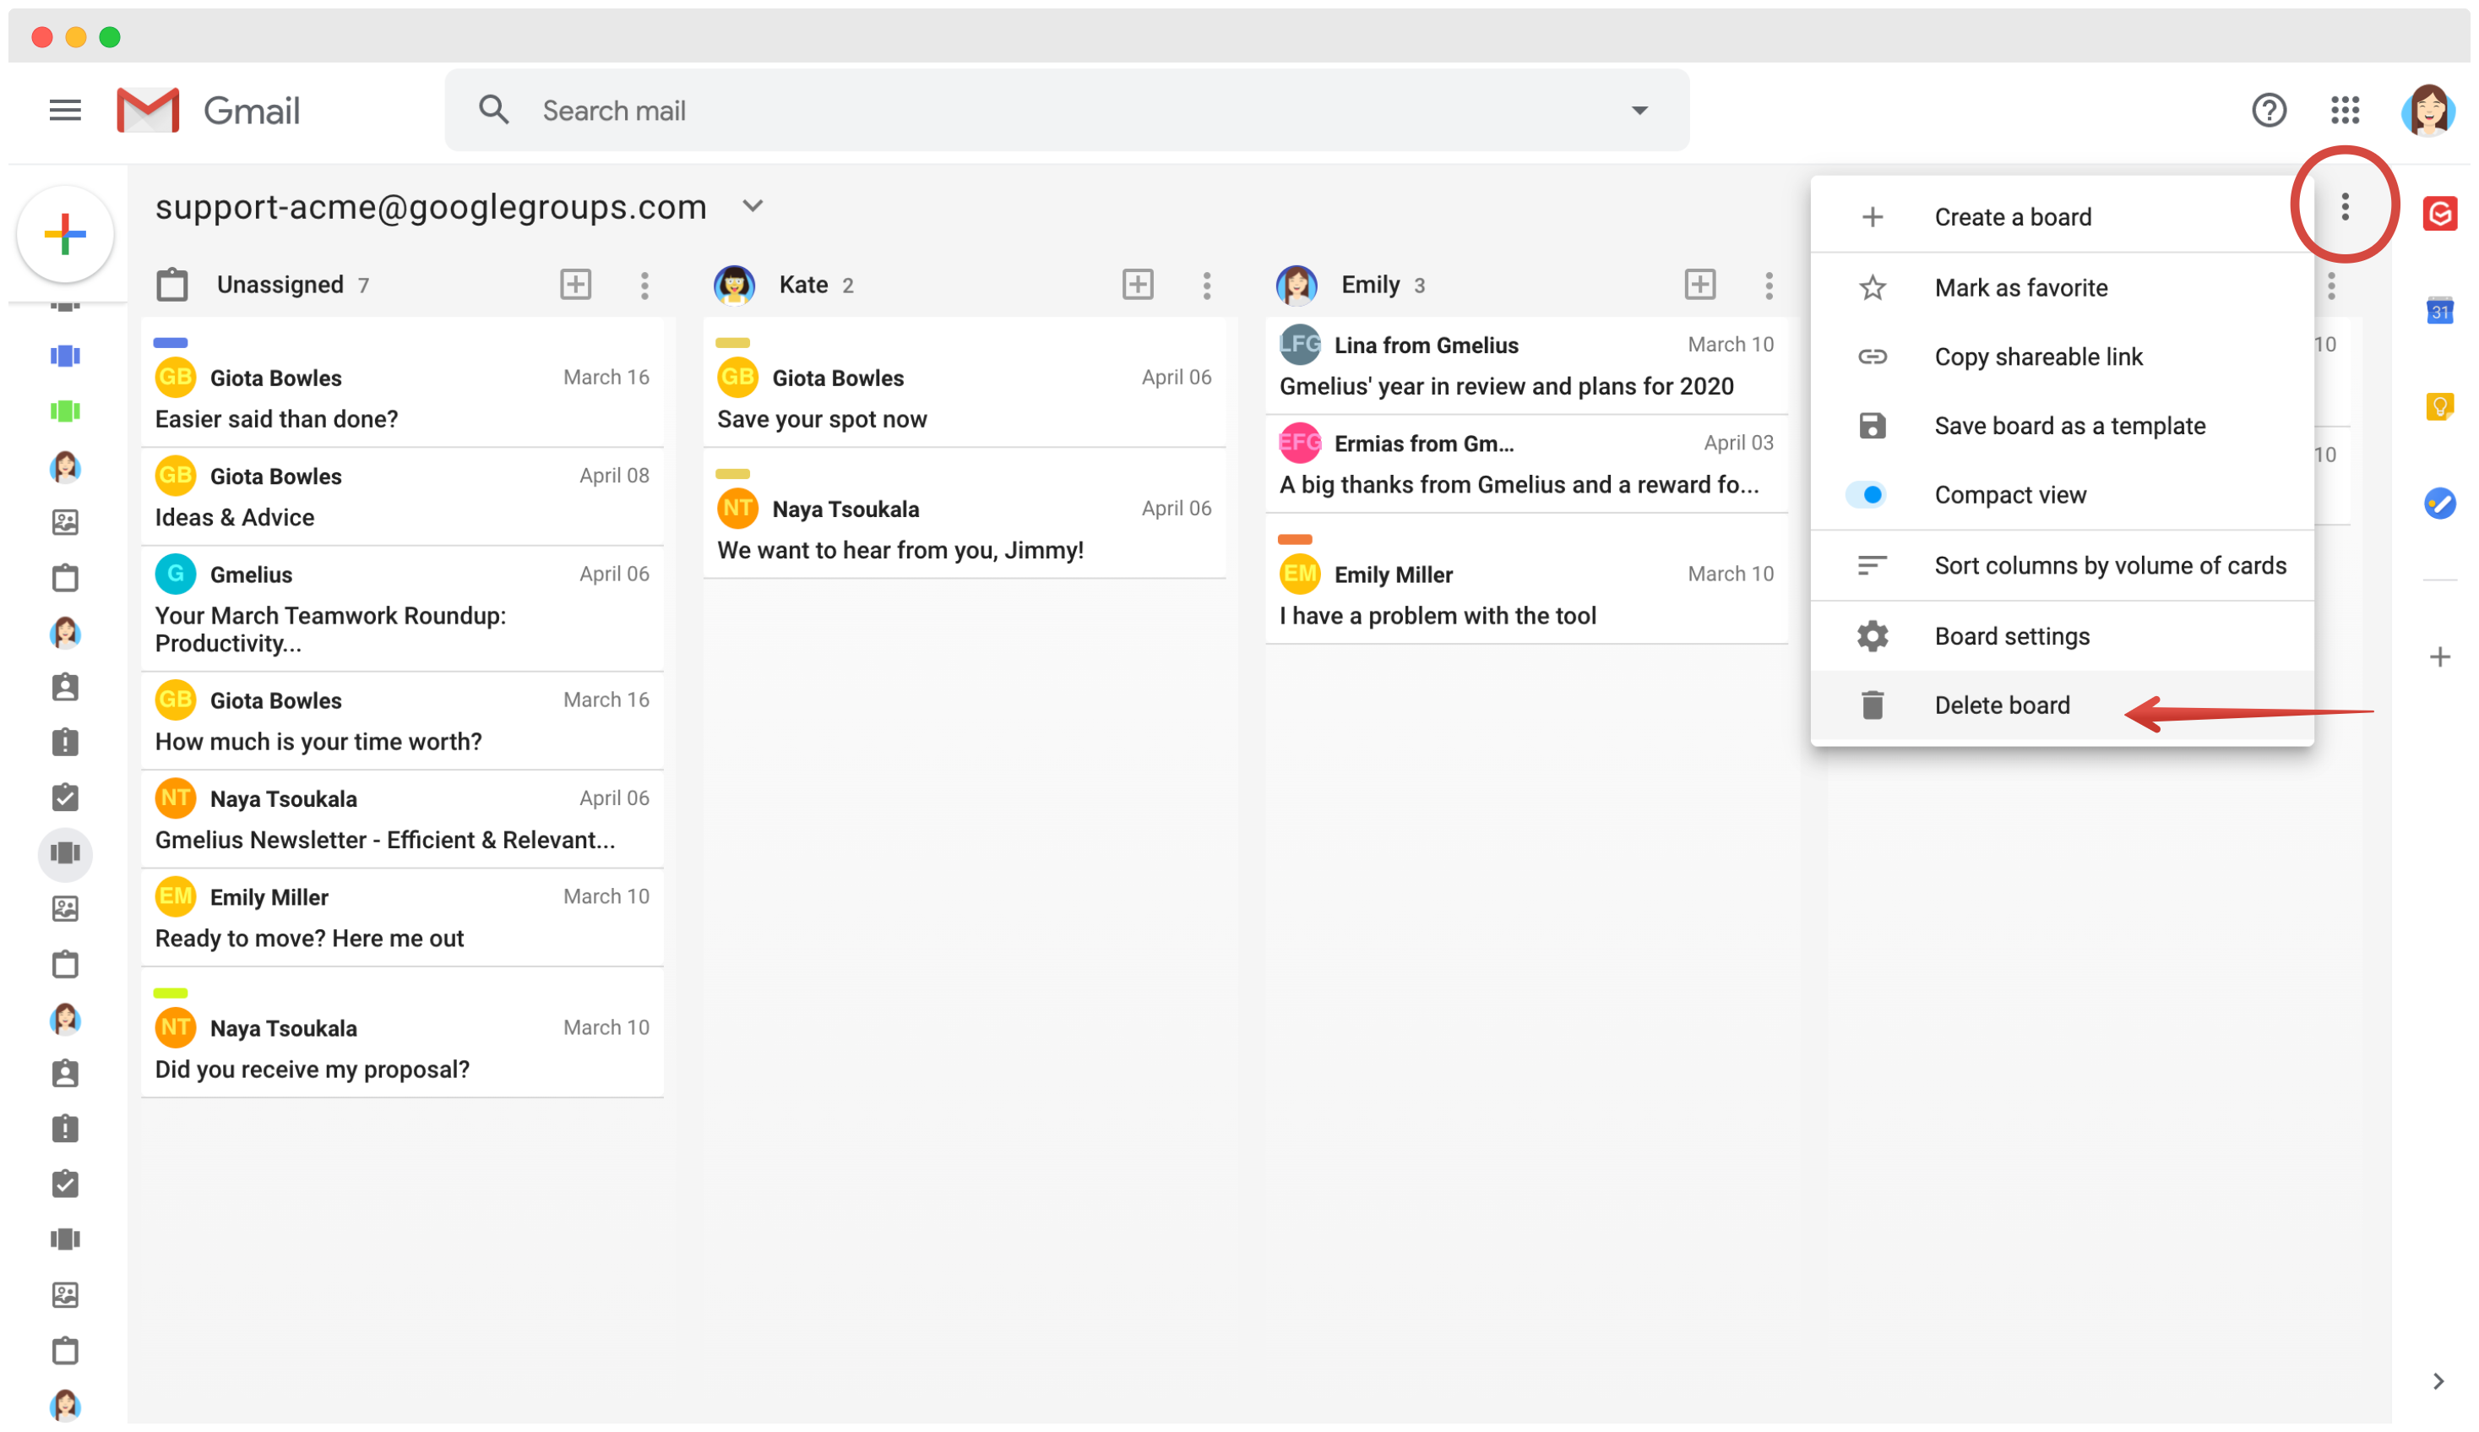Open 'Easier said than done?' card
The height and width of the screenshot is (1432, 2479).
[402, 384]
